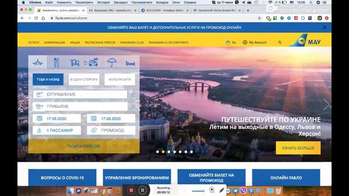Screen dimensions: 349x196
Task: Open РАСПИСАНИЕ РЕЙСОВ menu item
Action: [100, 42]
